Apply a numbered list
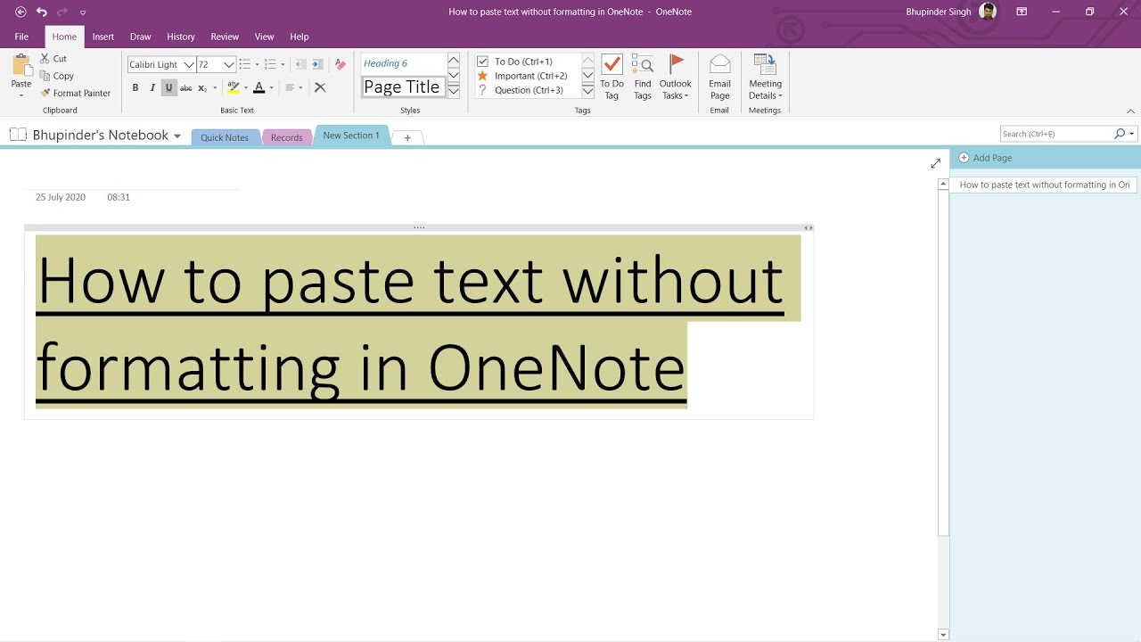This screenshot has height=642, width=1141. coord(271,64)
